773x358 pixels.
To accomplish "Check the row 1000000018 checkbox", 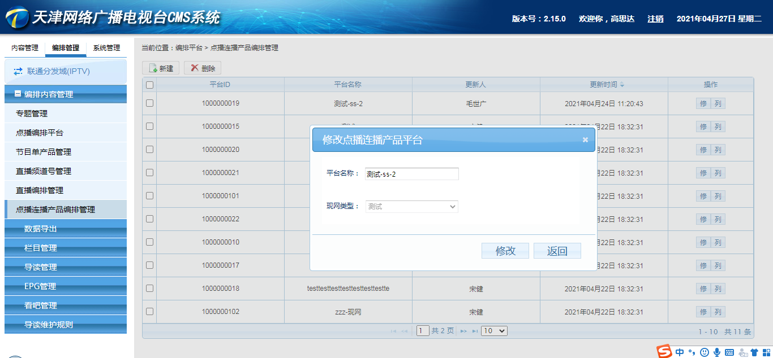I will click(149, 289).
